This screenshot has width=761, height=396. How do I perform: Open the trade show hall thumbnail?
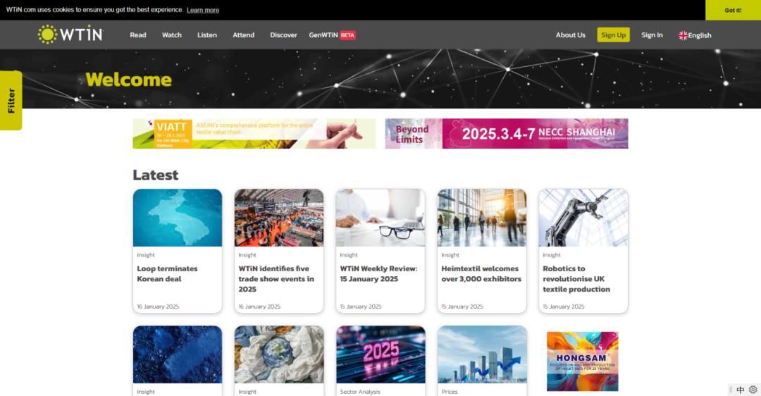pos(279,218)
